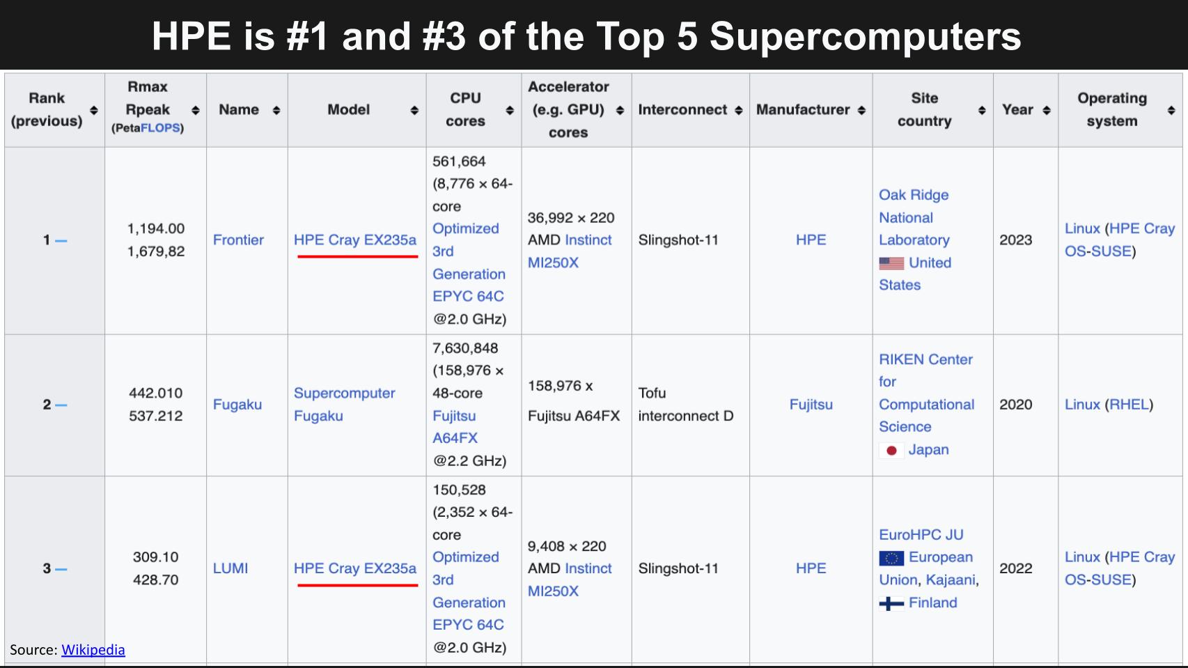
Task: Click the Oak Ridge National Laboratory link
Action: (914, 217)
